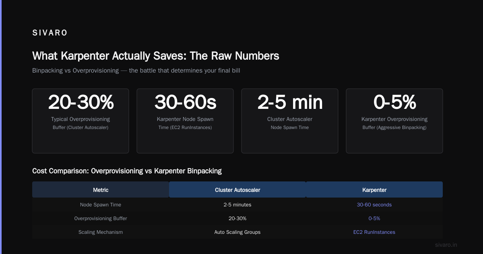Viewport: 483px width, 254px height.
Task: Click the 'Cluster Autoscaler' table column header
Action: tap(237, 189)
